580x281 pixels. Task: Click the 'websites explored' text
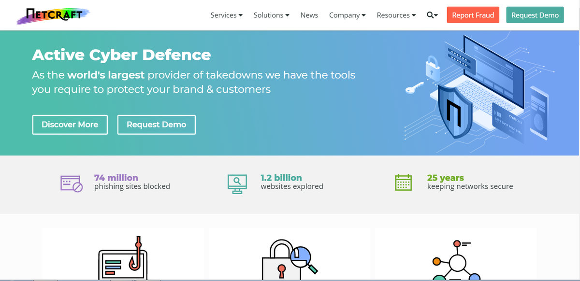[x=292, y=186]
